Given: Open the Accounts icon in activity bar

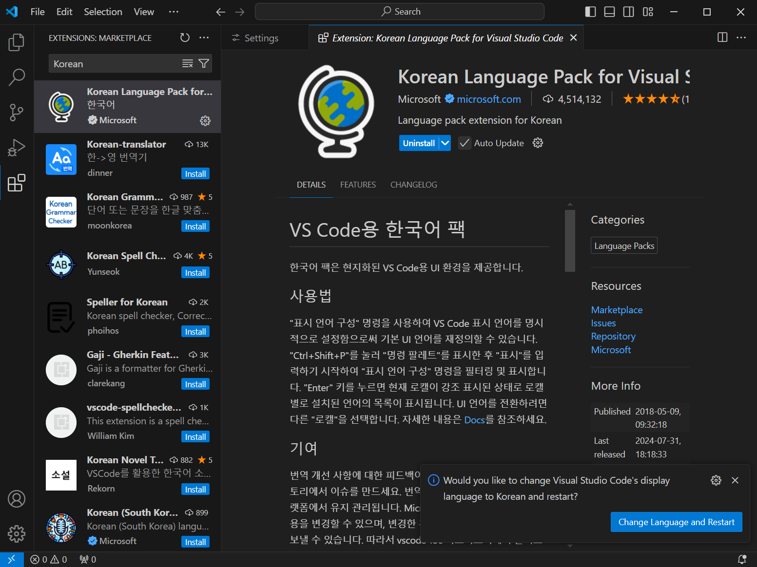Looking at the screenshot, I should 17,499.
